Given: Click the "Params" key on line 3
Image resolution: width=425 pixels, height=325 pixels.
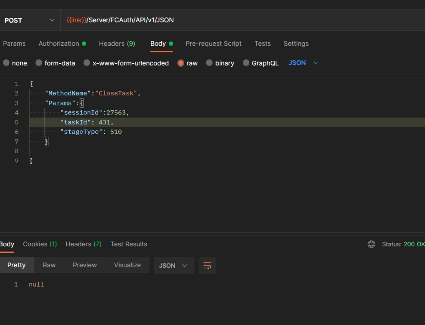Looking at the screenshot, I should click(60, 103).
